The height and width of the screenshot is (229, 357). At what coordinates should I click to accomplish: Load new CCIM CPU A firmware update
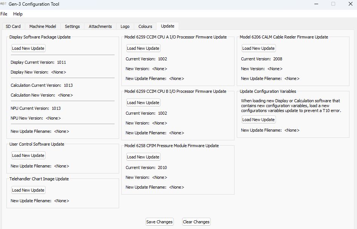[x=143, y=48]
